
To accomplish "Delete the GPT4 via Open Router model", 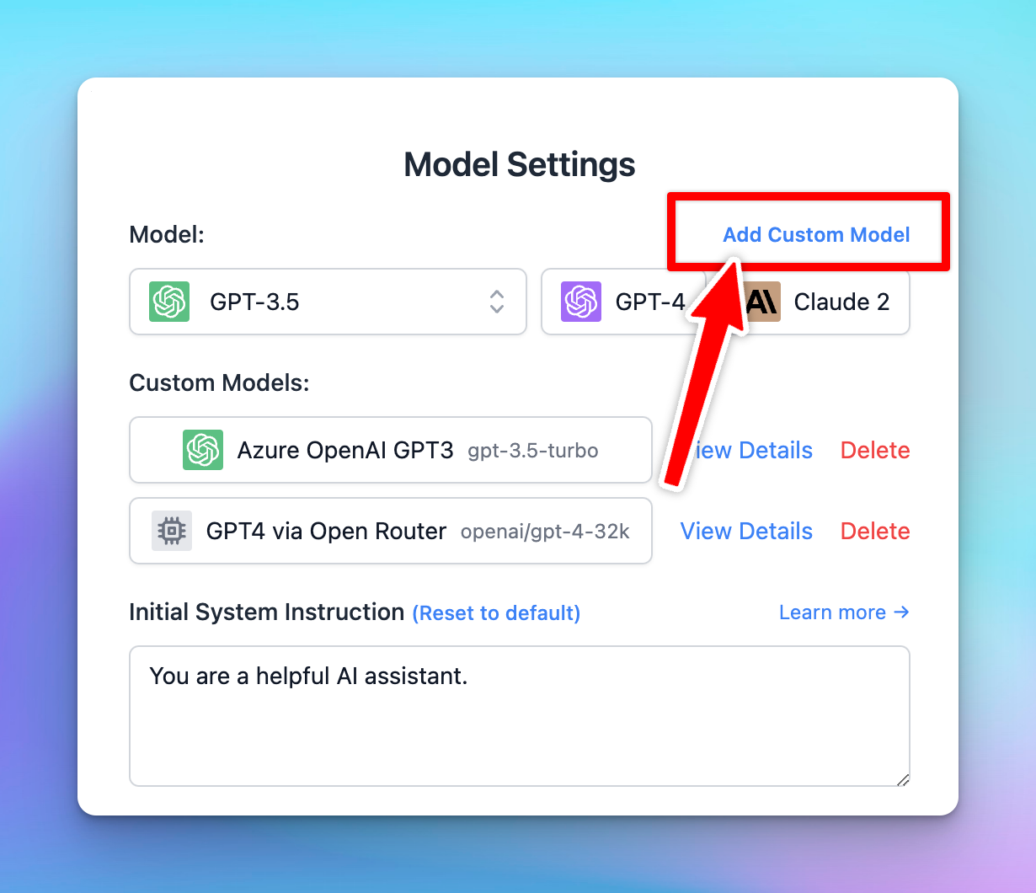I will point(875,531).
